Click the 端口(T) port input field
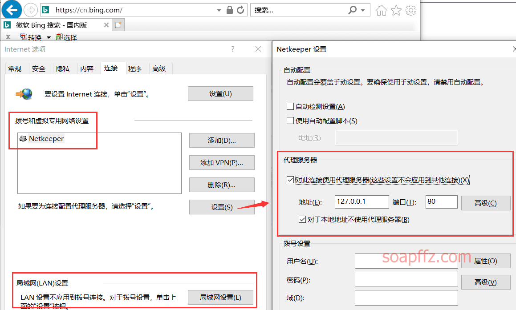Screen dimensions: 516x310 (x=442, y=202)
